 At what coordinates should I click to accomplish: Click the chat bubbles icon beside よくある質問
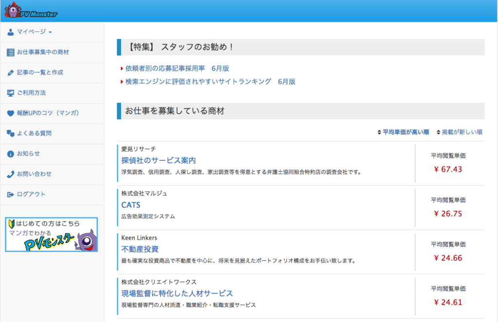pyautogui.click(x=11, y=134)
